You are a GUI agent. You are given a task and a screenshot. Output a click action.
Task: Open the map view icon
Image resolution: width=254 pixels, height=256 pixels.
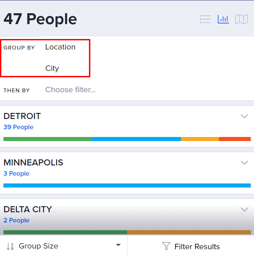tap(241, 19)
